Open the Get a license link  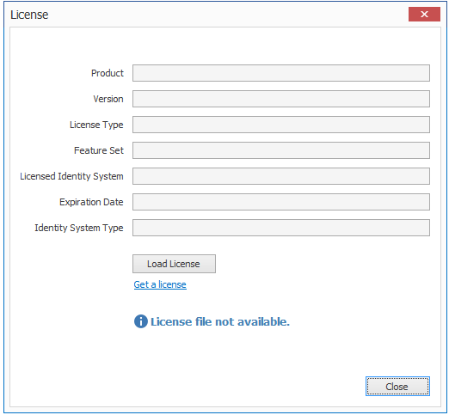tap(160, 284)
